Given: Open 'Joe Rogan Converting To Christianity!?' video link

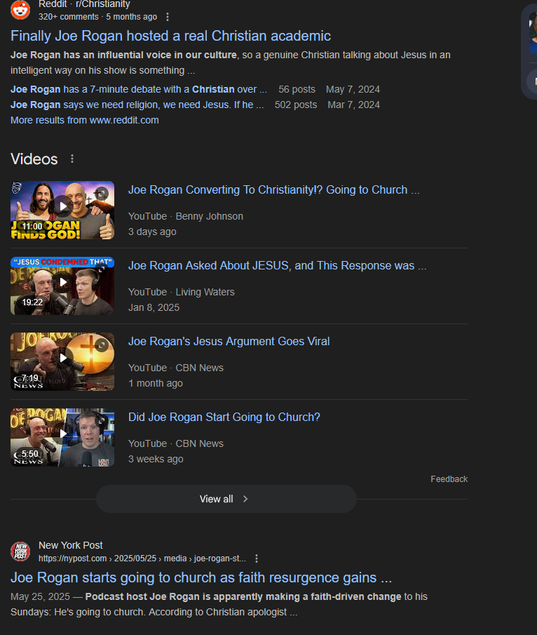Looking at the screenshot, I should click(x=274, y=189).
